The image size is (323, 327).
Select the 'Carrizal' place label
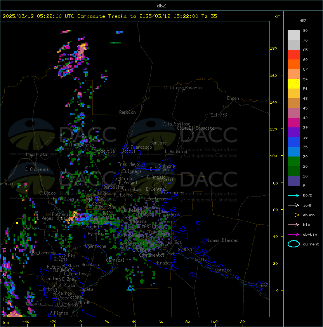115,260
